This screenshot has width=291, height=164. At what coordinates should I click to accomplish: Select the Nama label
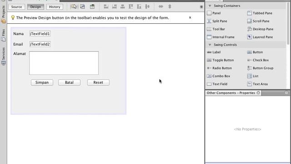coord(18,34)
